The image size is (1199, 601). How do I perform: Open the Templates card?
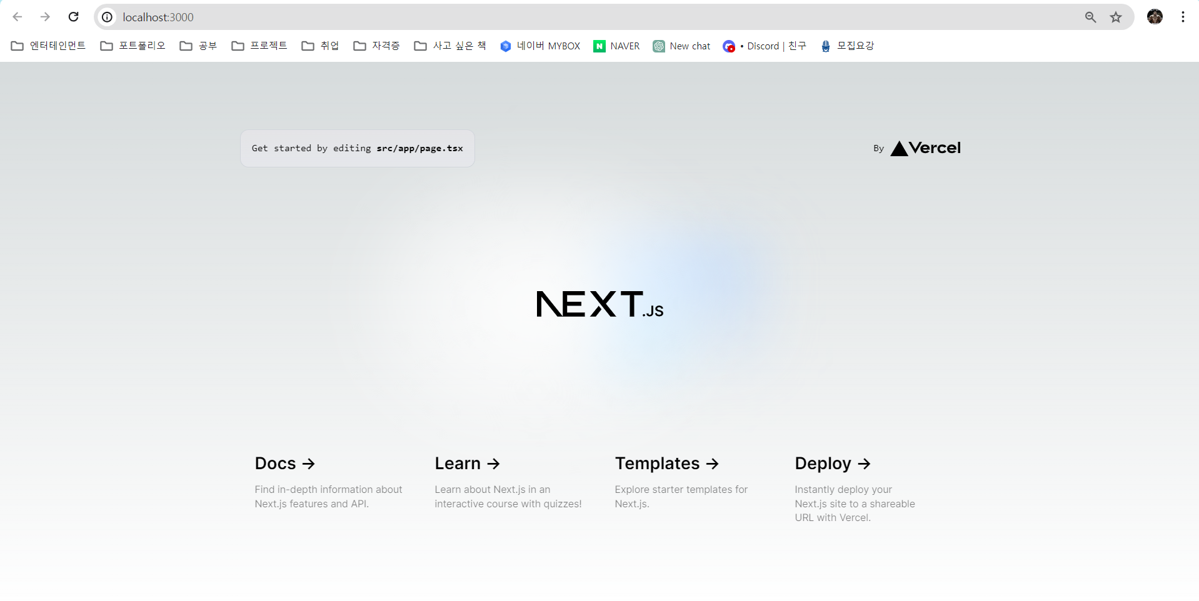pos(690,482)
